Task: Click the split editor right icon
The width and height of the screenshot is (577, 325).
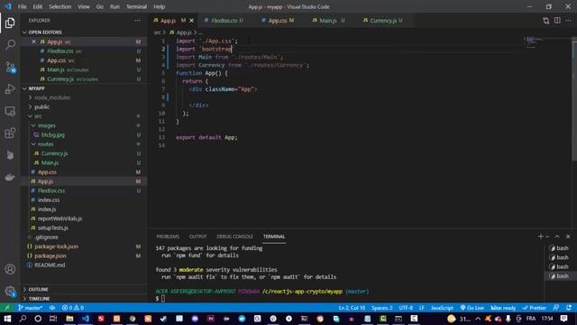Action: click(x=557, y=20)
